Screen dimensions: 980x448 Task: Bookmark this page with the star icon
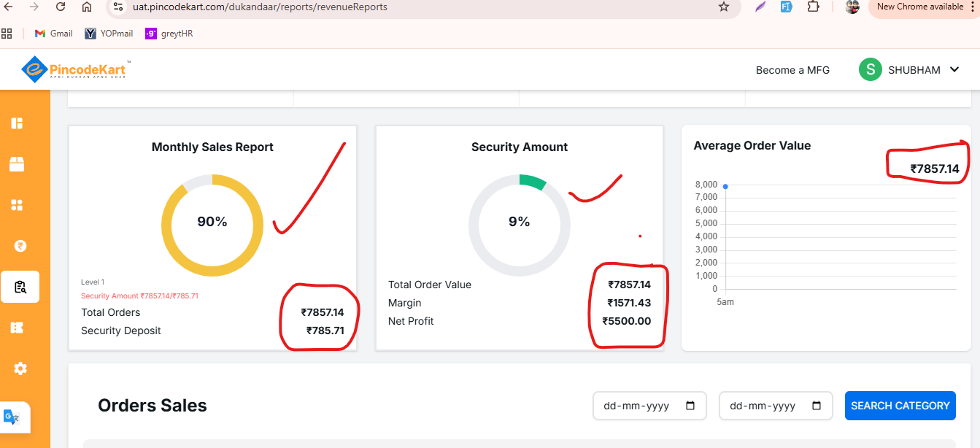[724, 7]
